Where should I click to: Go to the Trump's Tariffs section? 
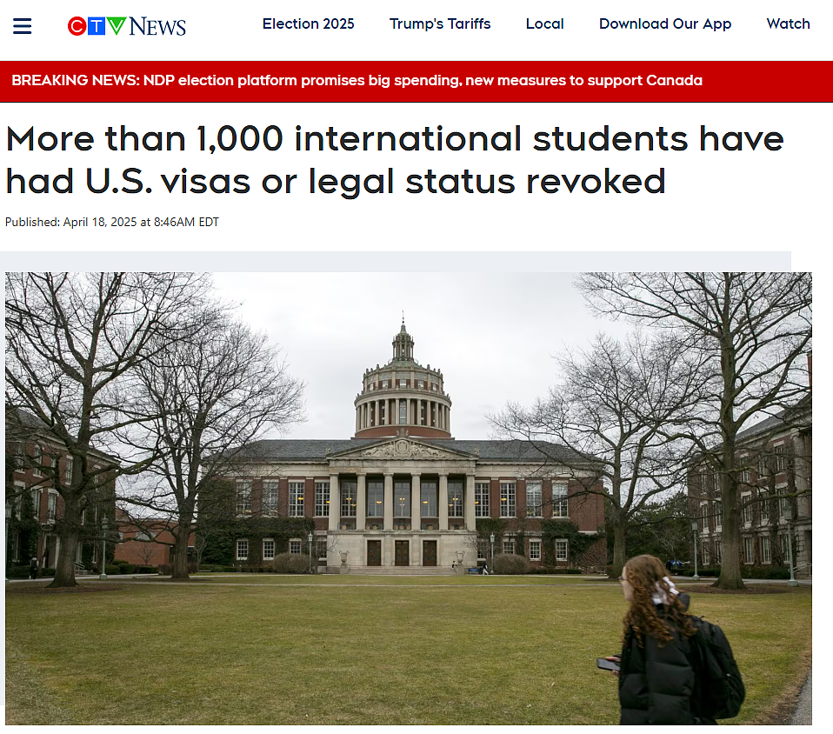[440, 24]
